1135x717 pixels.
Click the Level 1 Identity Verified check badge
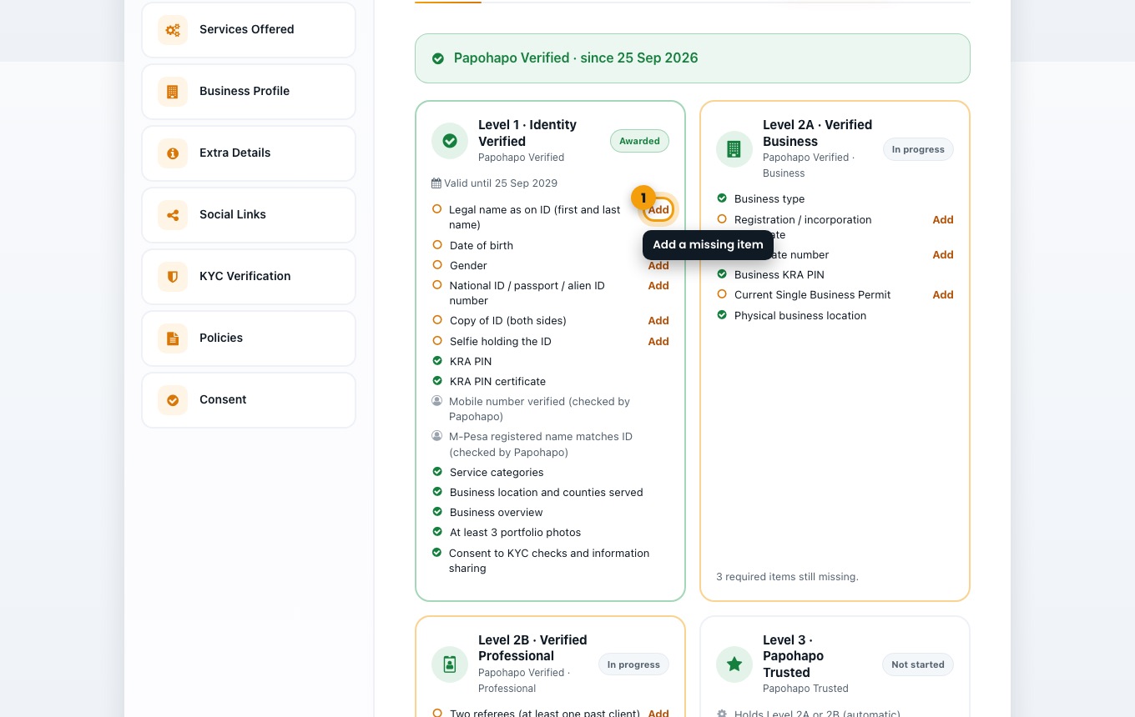point(450,141)
